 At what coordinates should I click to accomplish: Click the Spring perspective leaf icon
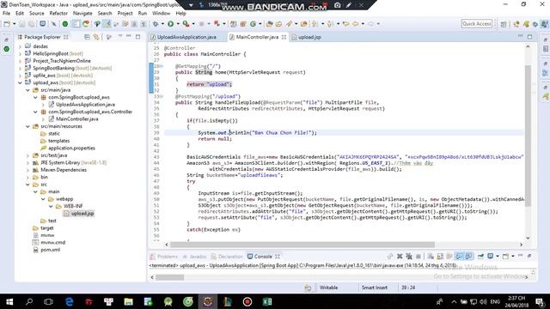(x=526, y=24)
